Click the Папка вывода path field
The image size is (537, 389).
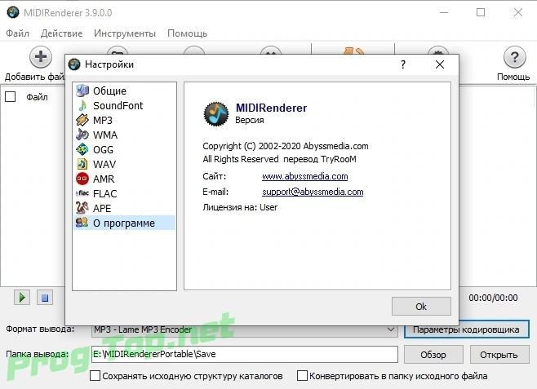(245, 354)
